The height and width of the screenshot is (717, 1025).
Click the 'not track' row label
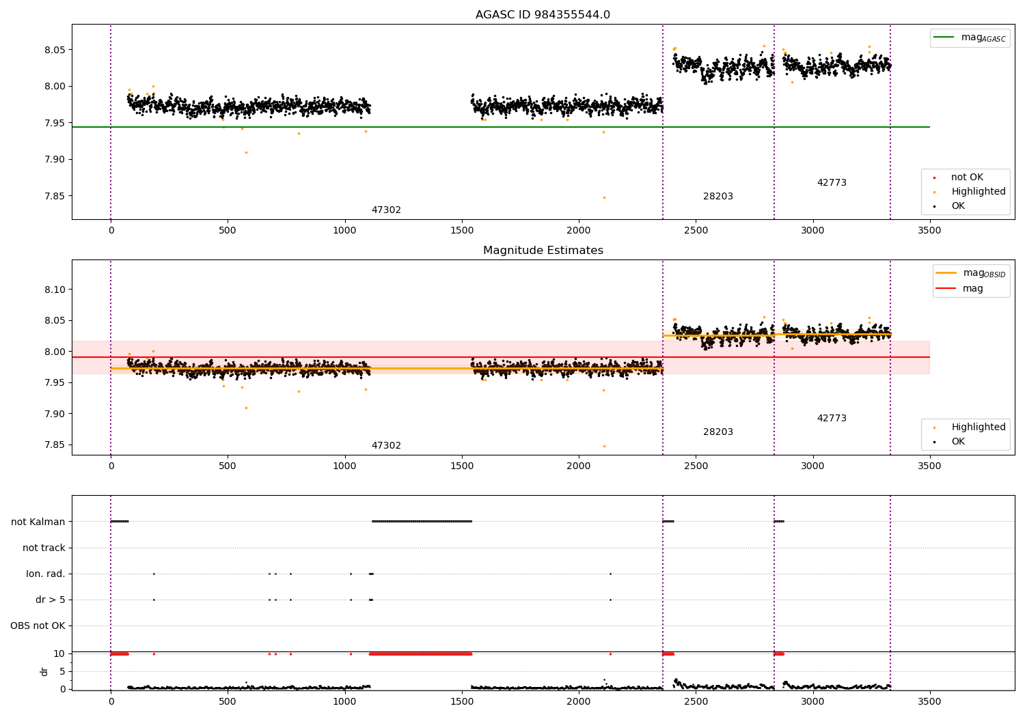[x=44, y=548]
